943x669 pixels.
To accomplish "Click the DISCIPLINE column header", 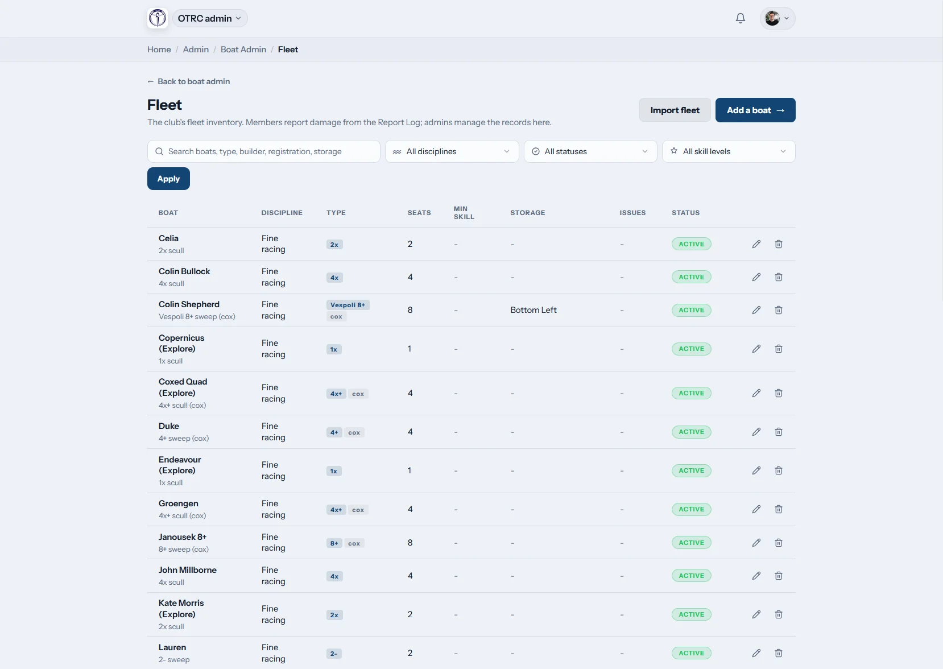I will click(x=282, y=213).
